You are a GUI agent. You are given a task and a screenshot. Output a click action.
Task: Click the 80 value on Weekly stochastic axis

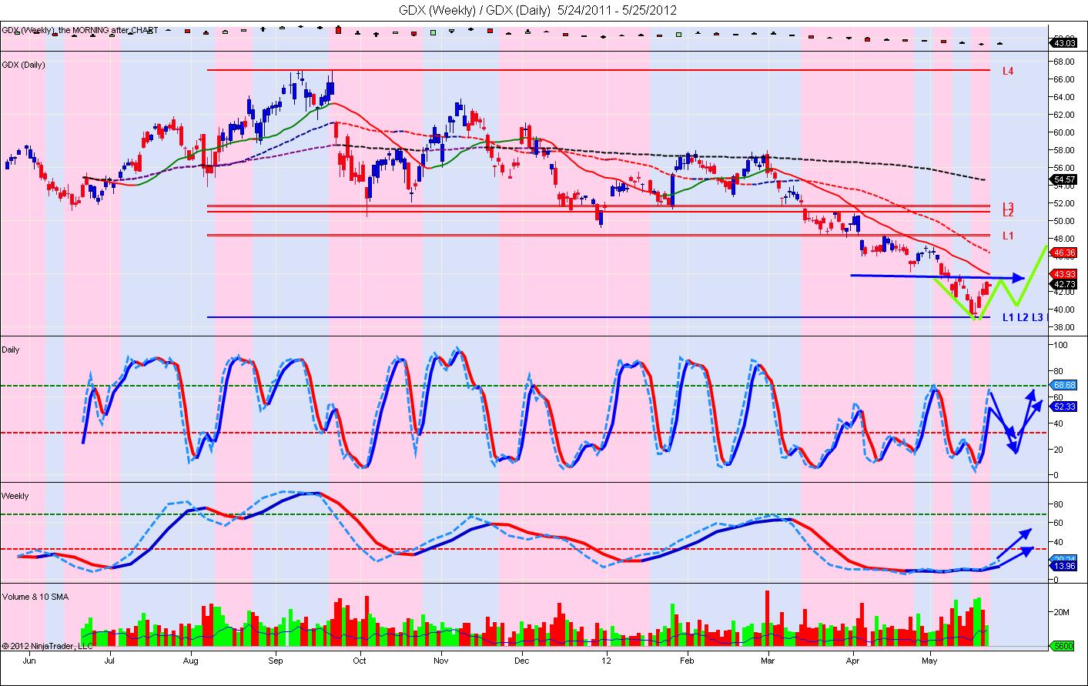pos(1059,505)
